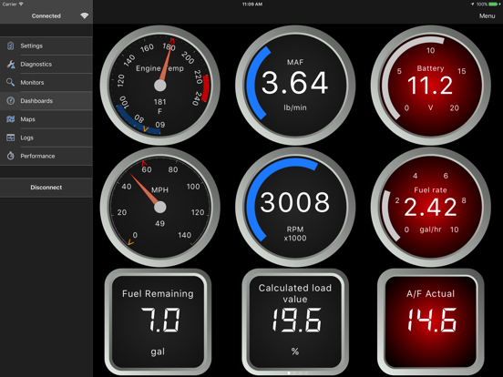
Task: Open Settings via its battery icon
Action: (x=10, y=46)
